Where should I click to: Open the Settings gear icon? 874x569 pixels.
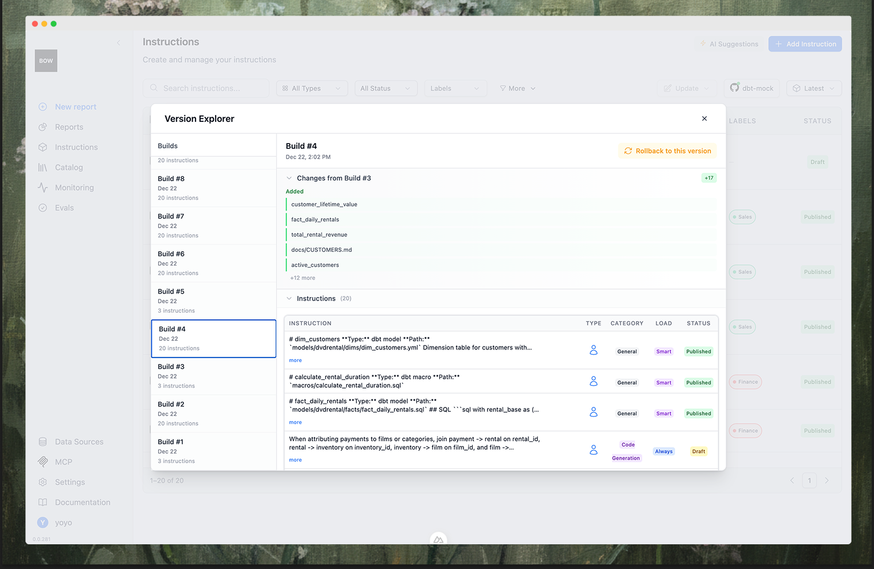click(43, 482)
